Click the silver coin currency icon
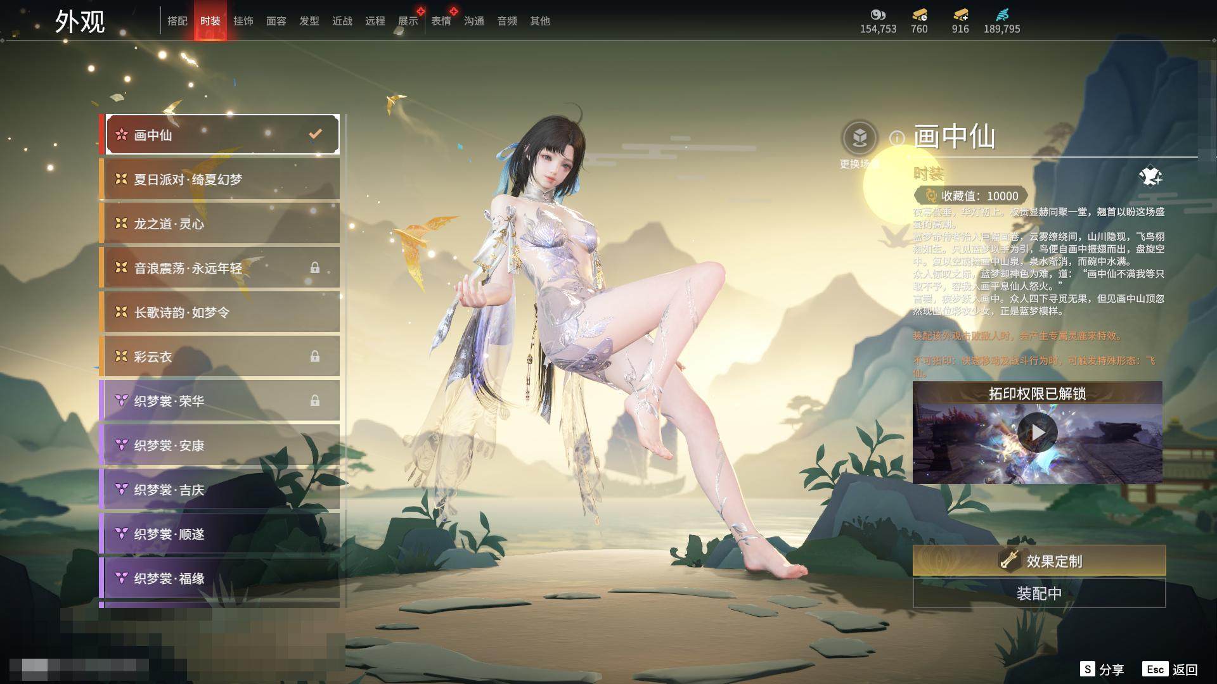1217x684 pixels. pos(878,15)
